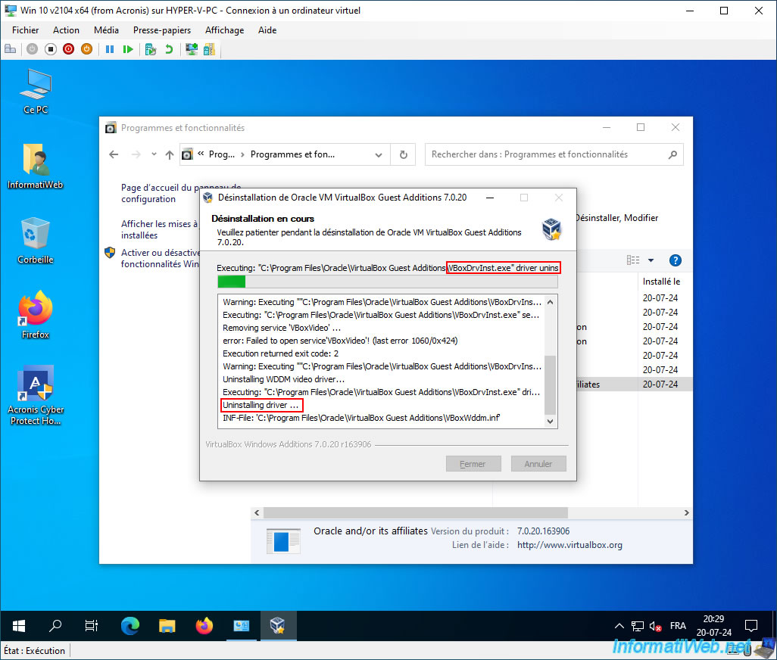
Task: Select the INF-File VBoxWddm.inf log line
Action: [x=361, y=418]
